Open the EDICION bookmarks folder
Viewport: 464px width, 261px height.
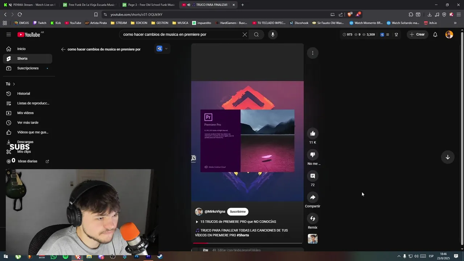(x=139, y=23)
